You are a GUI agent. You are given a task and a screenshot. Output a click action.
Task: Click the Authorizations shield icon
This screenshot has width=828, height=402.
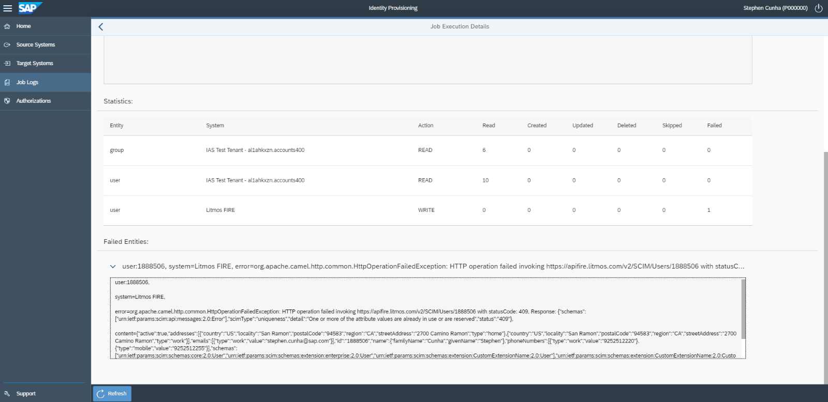pyautogui.click(x=7, y=101)
